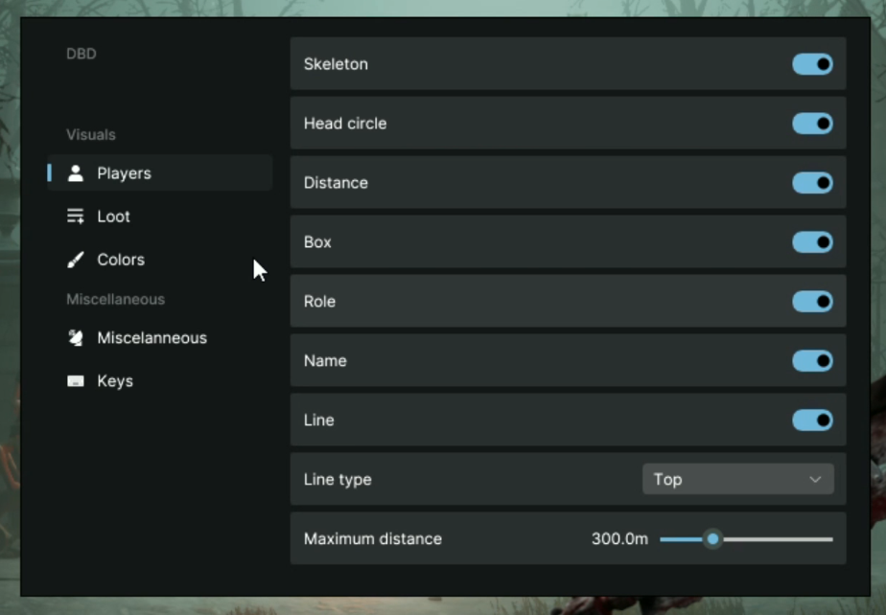Image resolution: width=886 pixels, height=615 pixels.
Task: Open the Line type dropdown showing Top
Action: click(736, 479)
